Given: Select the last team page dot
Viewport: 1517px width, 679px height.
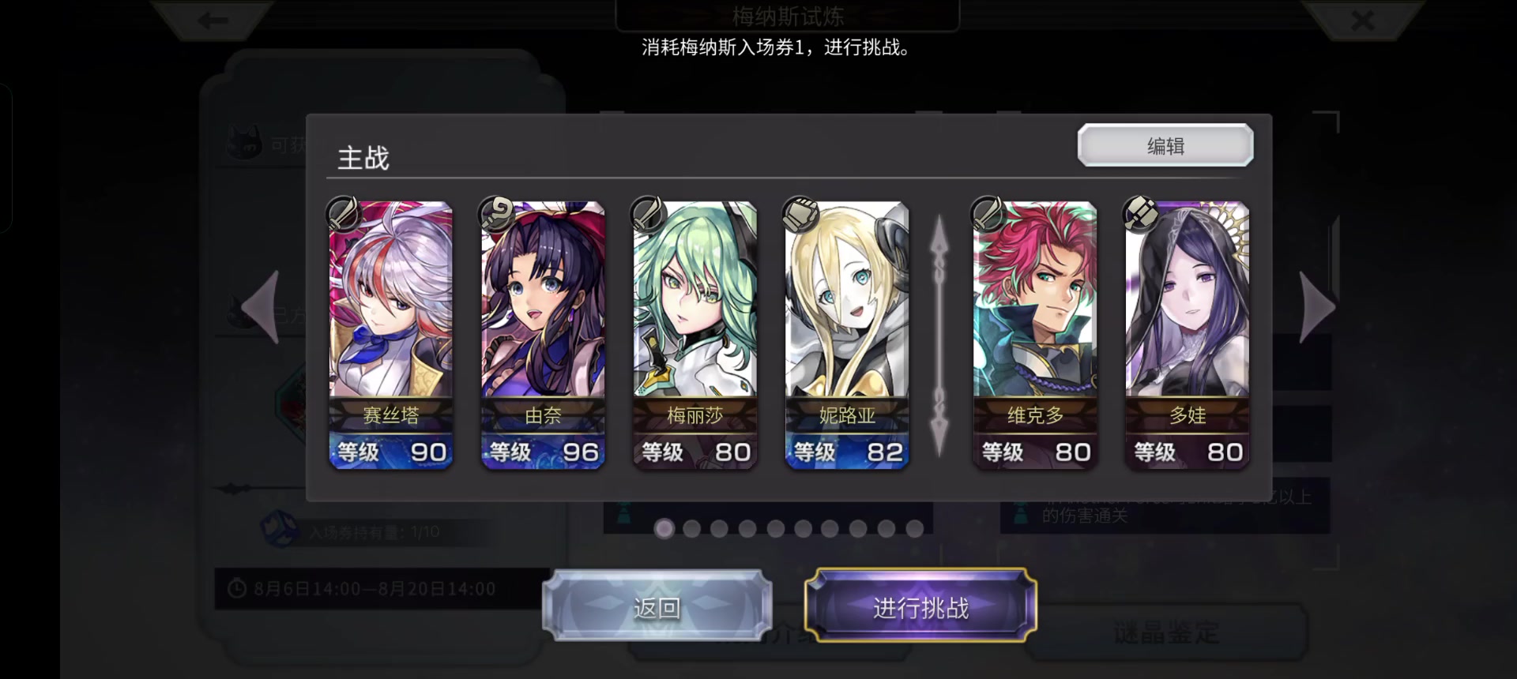Looking at the screenshot, I should click(x=915, y=529).
